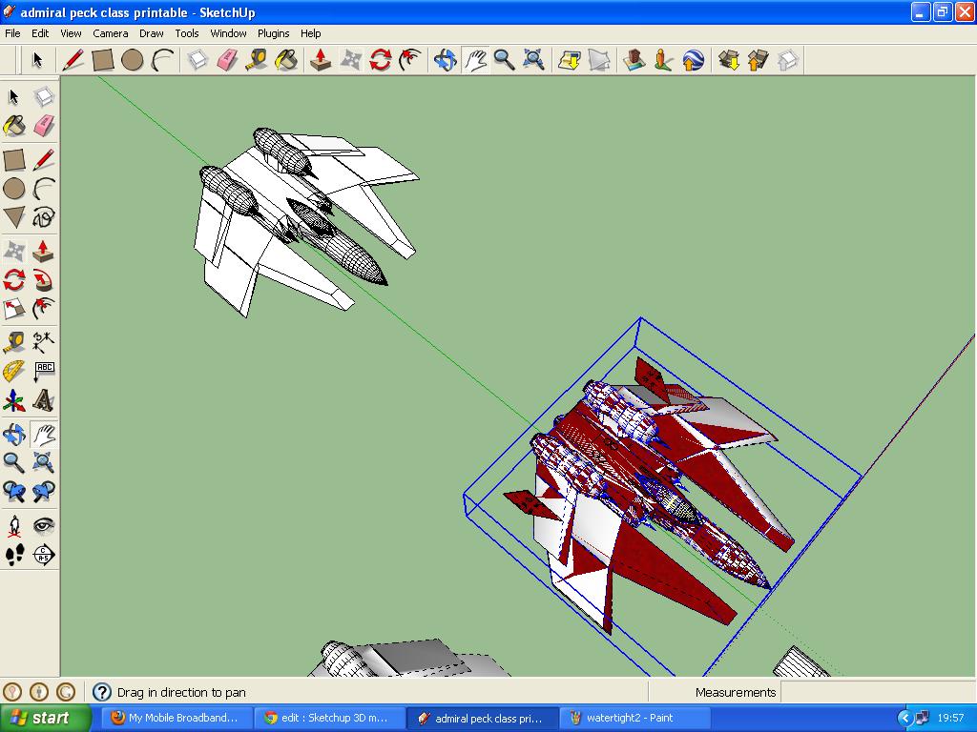The height and width of the screenshot is (732, 977).
Task: Click Zoom Extents in top toolbar
Action: click(534, 60)
